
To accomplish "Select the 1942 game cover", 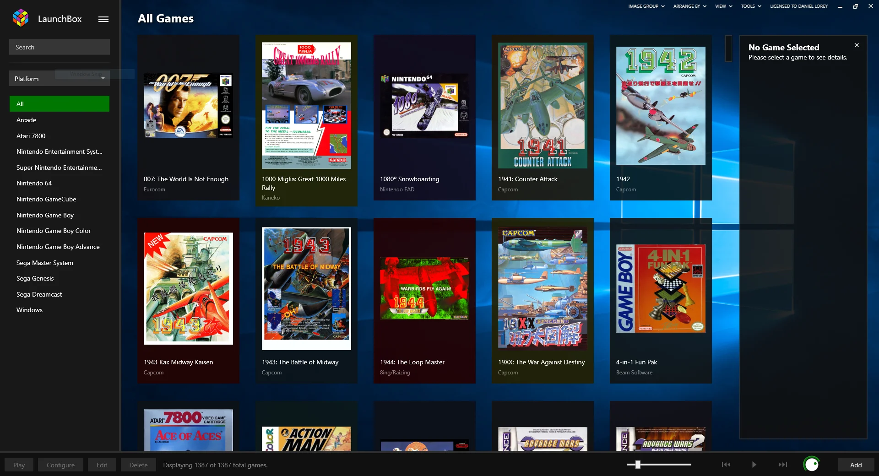I will pos(661,106).
